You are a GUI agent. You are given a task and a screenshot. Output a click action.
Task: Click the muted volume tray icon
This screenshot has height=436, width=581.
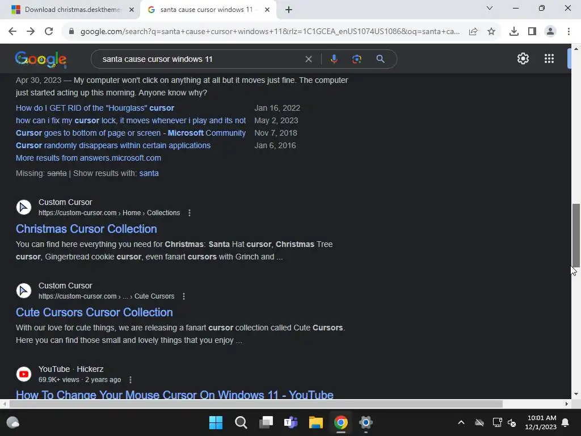pyautogui.click(x=512, y=422)
